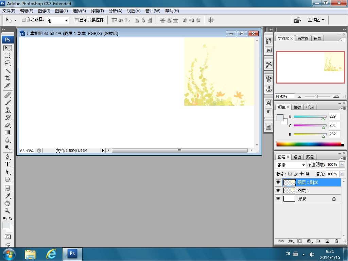This screenshot has width=348, height=261.
Task: Select the Notes tool
Action: (8, 189)
